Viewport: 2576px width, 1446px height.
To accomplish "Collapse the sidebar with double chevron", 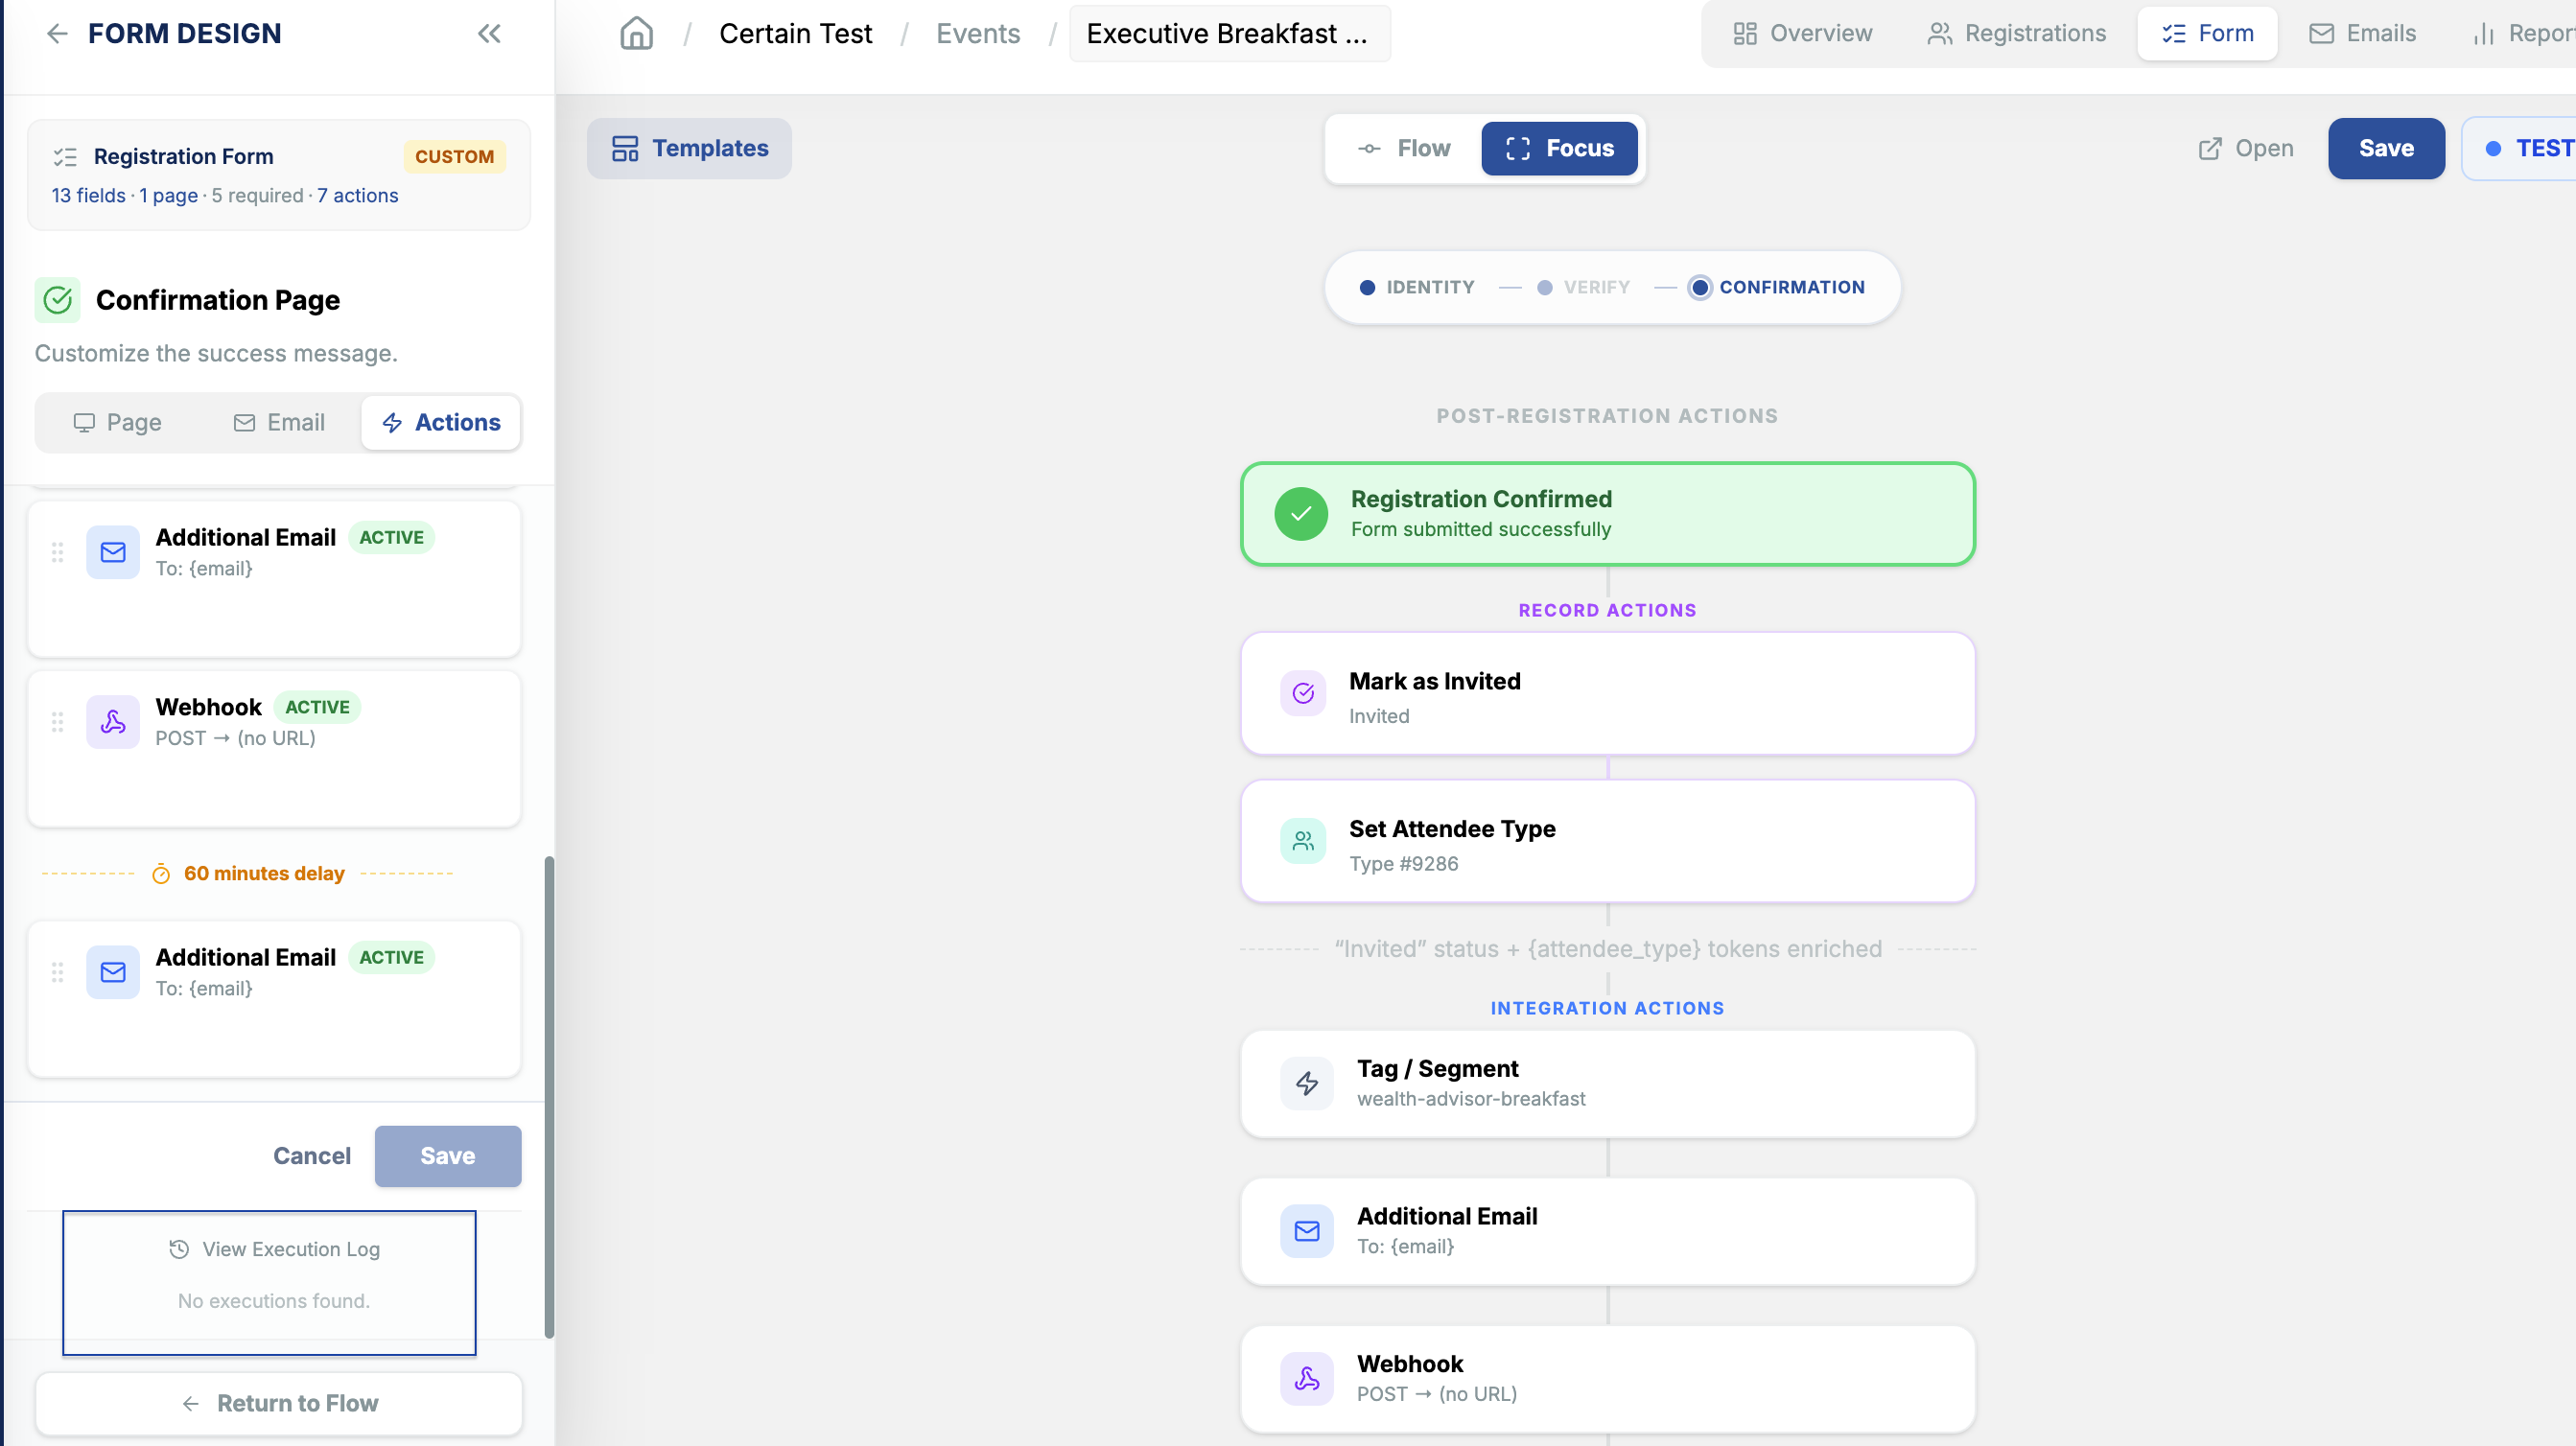I will 489,33.
